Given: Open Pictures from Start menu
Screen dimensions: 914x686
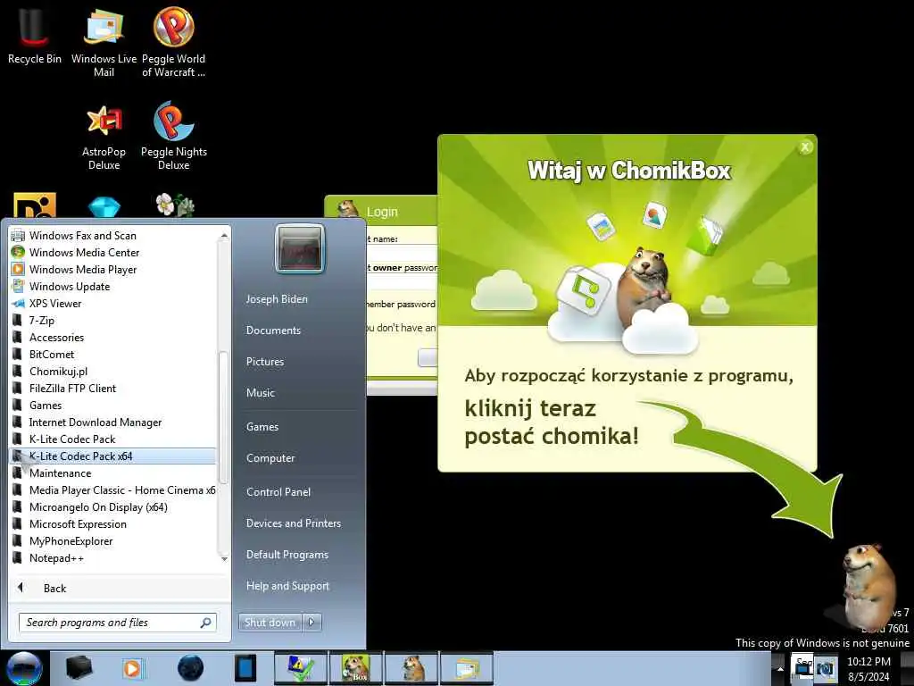Looking at the screenshot, I should tap(265, 362).
